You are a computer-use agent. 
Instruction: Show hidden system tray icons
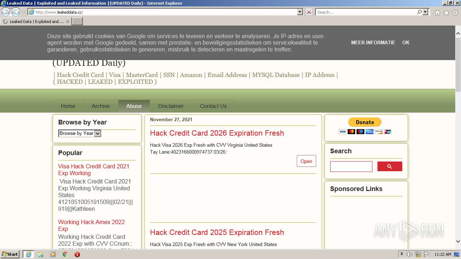click(402, 254)
